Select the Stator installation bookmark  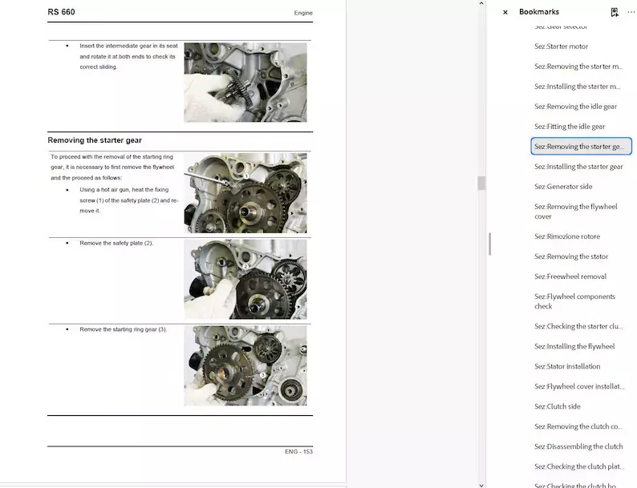[x=566, y=366]
